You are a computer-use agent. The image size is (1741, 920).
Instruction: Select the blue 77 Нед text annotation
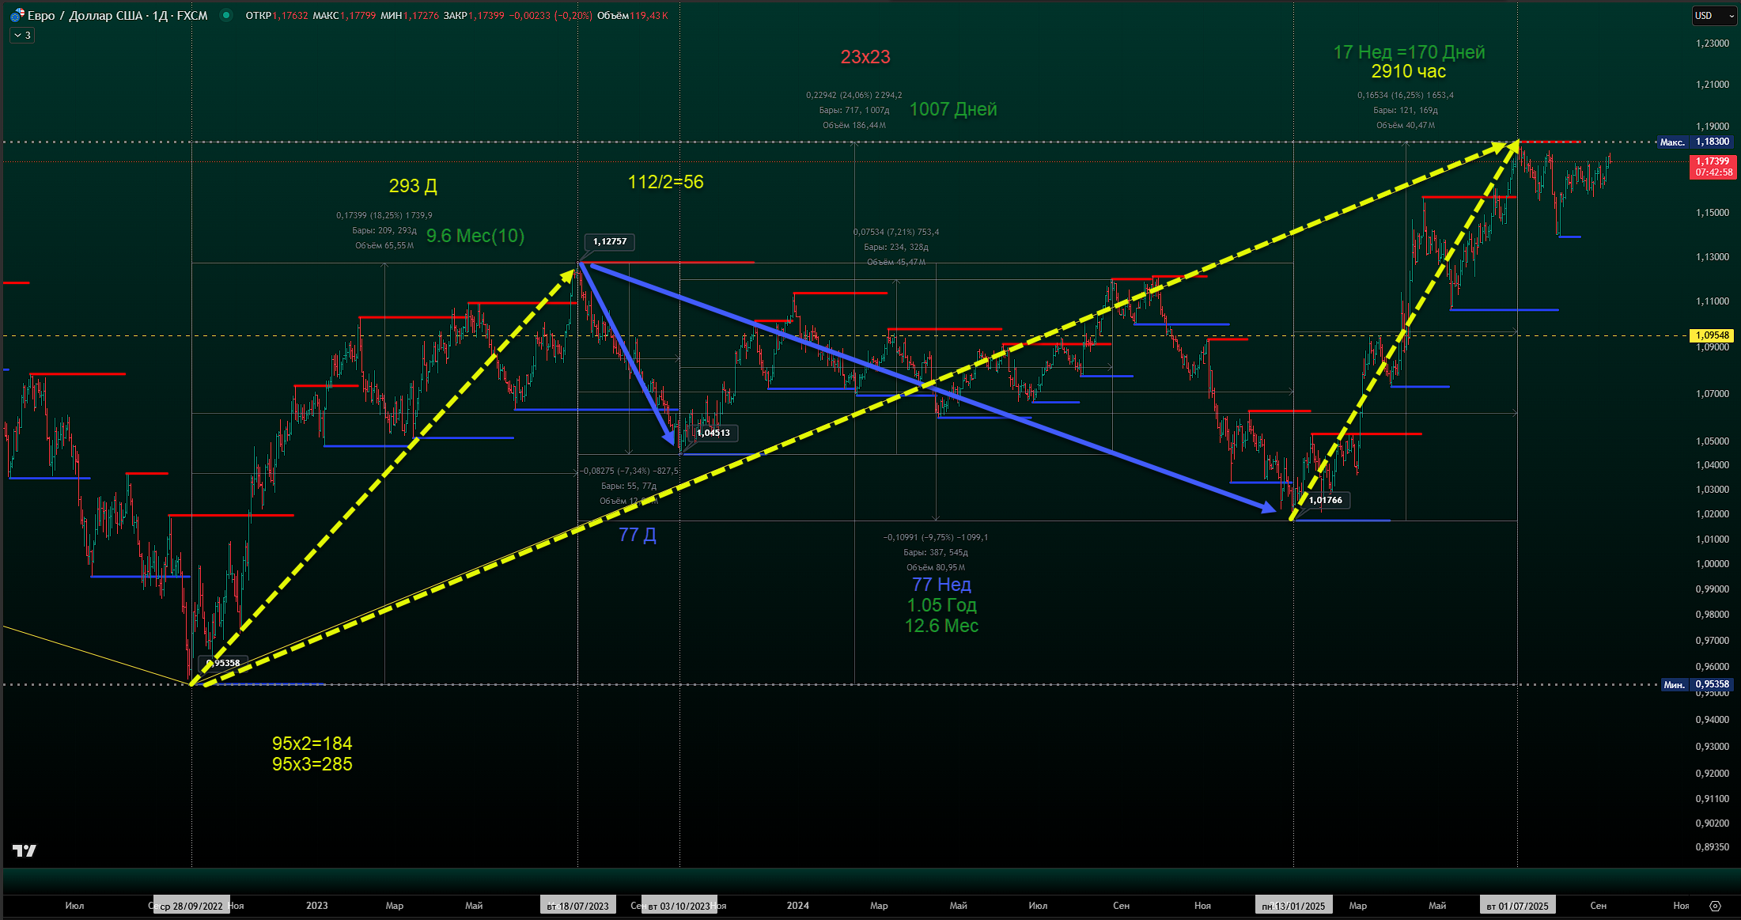coord(941,585)
